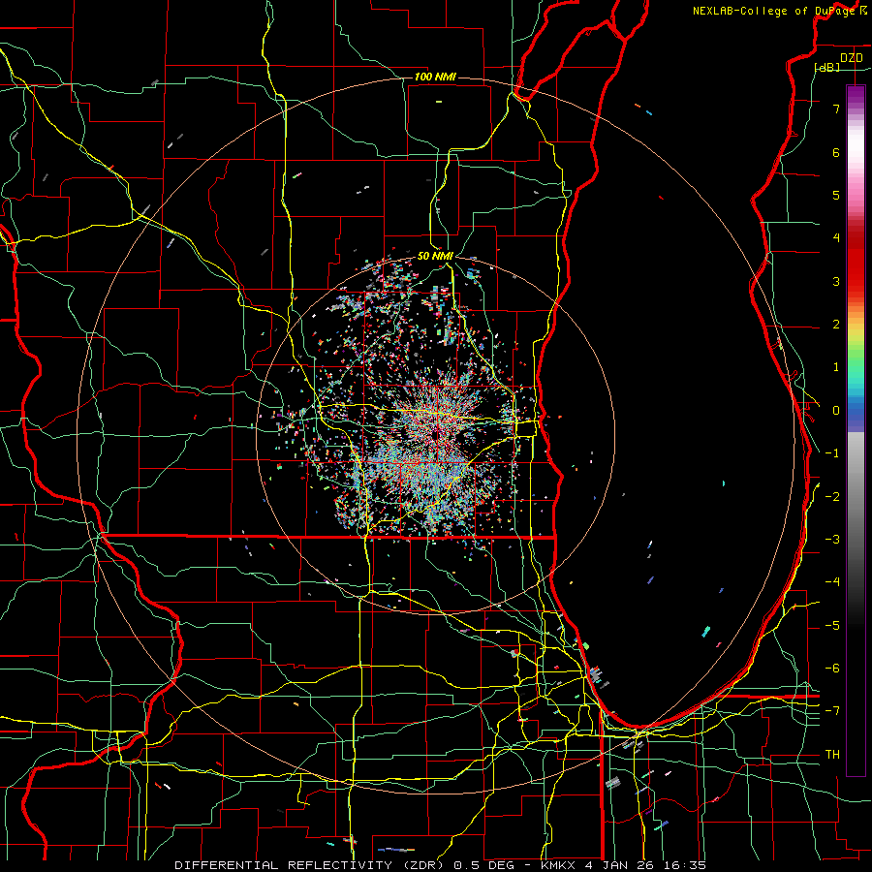Click the '1' dB label on the color bar
Viewport: 872px width, 872px height.
[x=836, y=367]
